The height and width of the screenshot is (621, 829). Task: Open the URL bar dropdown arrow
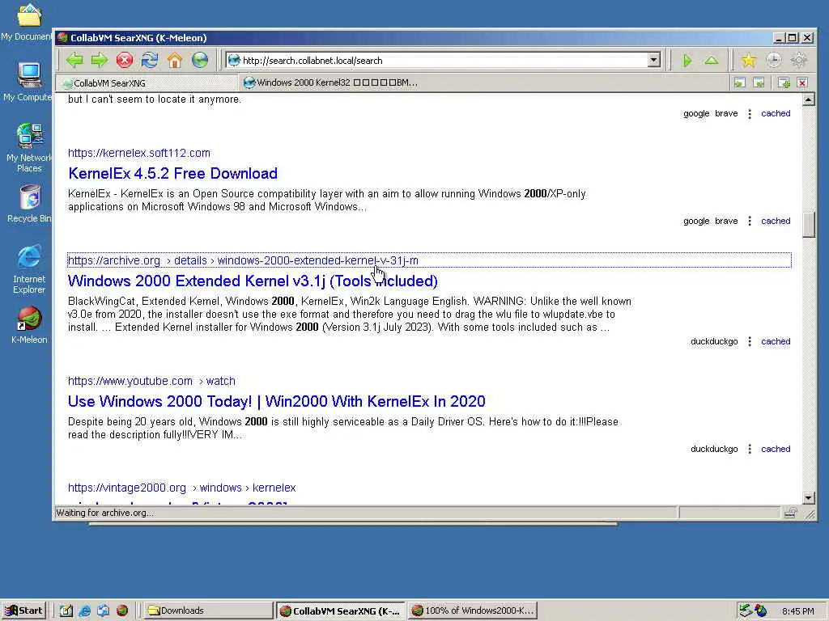point(653,60)
